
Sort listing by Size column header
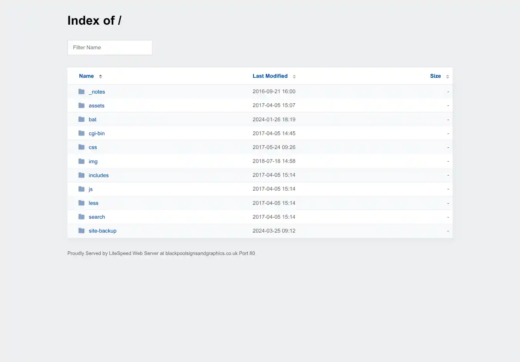(x=435, y=76)
